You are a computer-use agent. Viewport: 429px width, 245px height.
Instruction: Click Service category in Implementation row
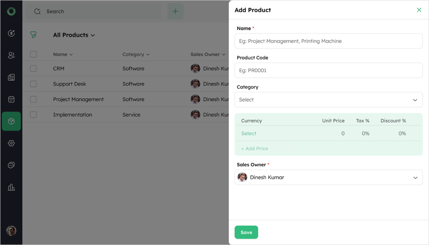(x=131, y=115)
